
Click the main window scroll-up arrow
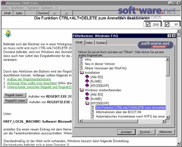coord(178,31)
